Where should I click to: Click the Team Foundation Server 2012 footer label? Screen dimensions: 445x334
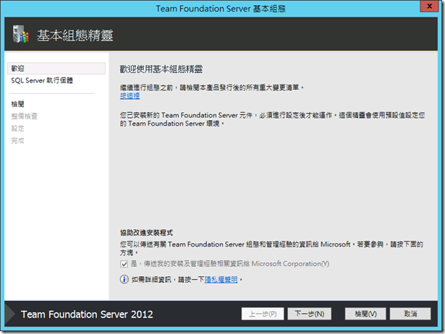point(87,314)
